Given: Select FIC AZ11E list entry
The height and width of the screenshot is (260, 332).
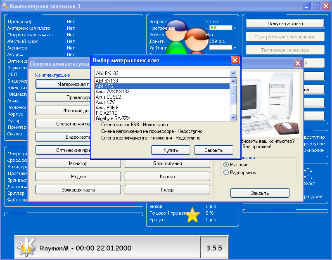Looking at the screenshot, I should tap(106, 113).
